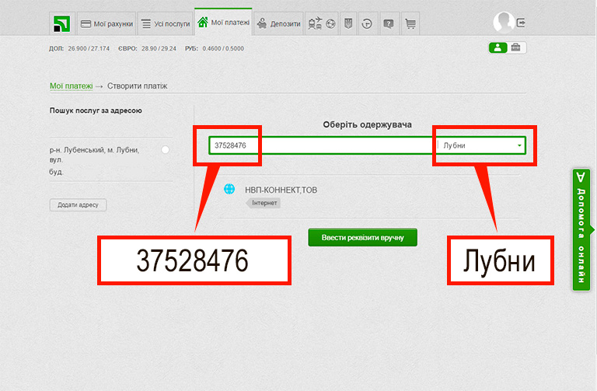This screenshot has height=391, width=597.
Task: Select the Лубенський address radio button
Action: coord(165,150)
